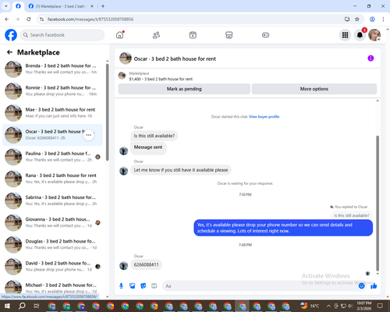Switch to the Marketplace browser tab
Screen dimensions: 390x312
[60, 6]
